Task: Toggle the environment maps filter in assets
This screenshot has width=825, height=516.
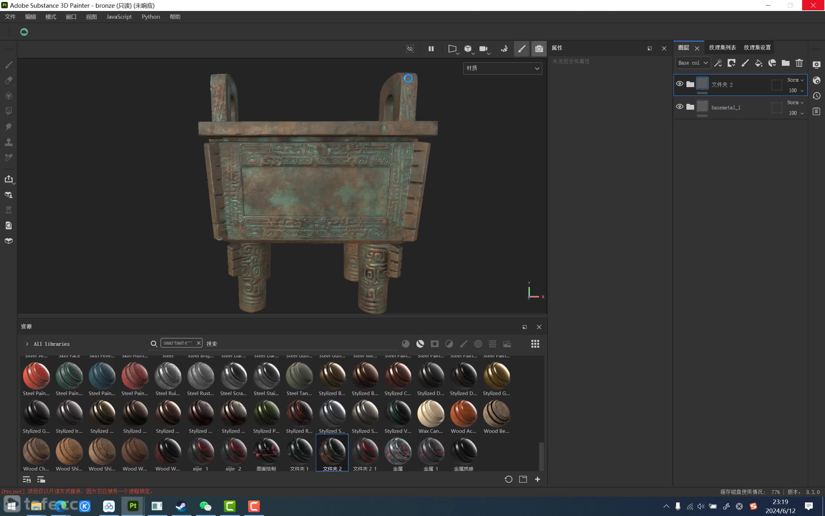Action: 507,344
